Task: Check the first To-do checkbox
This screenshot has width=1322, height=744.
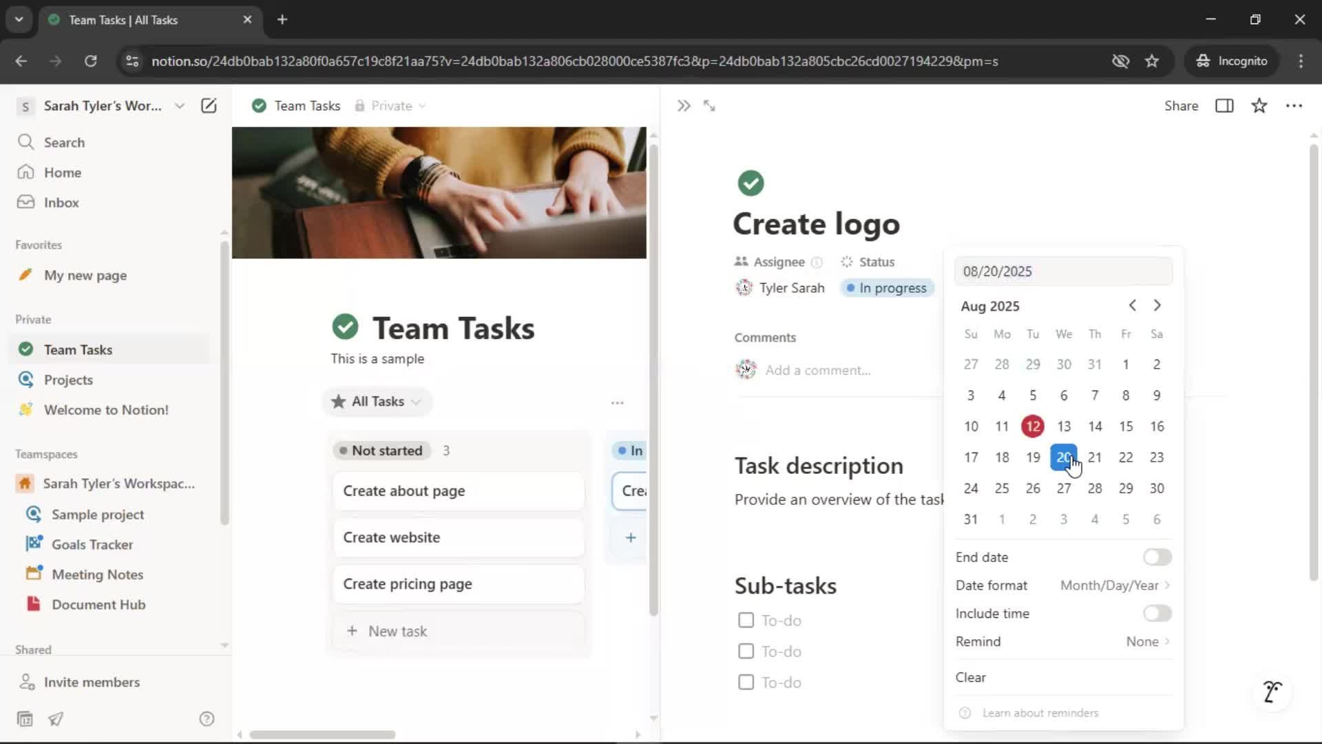Action: coord(746,620)
